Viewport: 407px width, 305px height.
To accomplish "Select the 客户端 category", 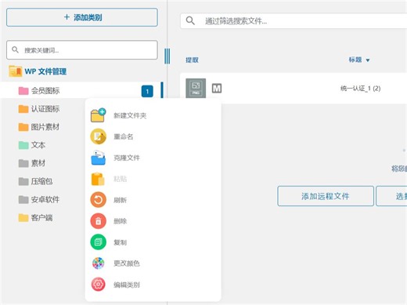I will click(41, 218).
